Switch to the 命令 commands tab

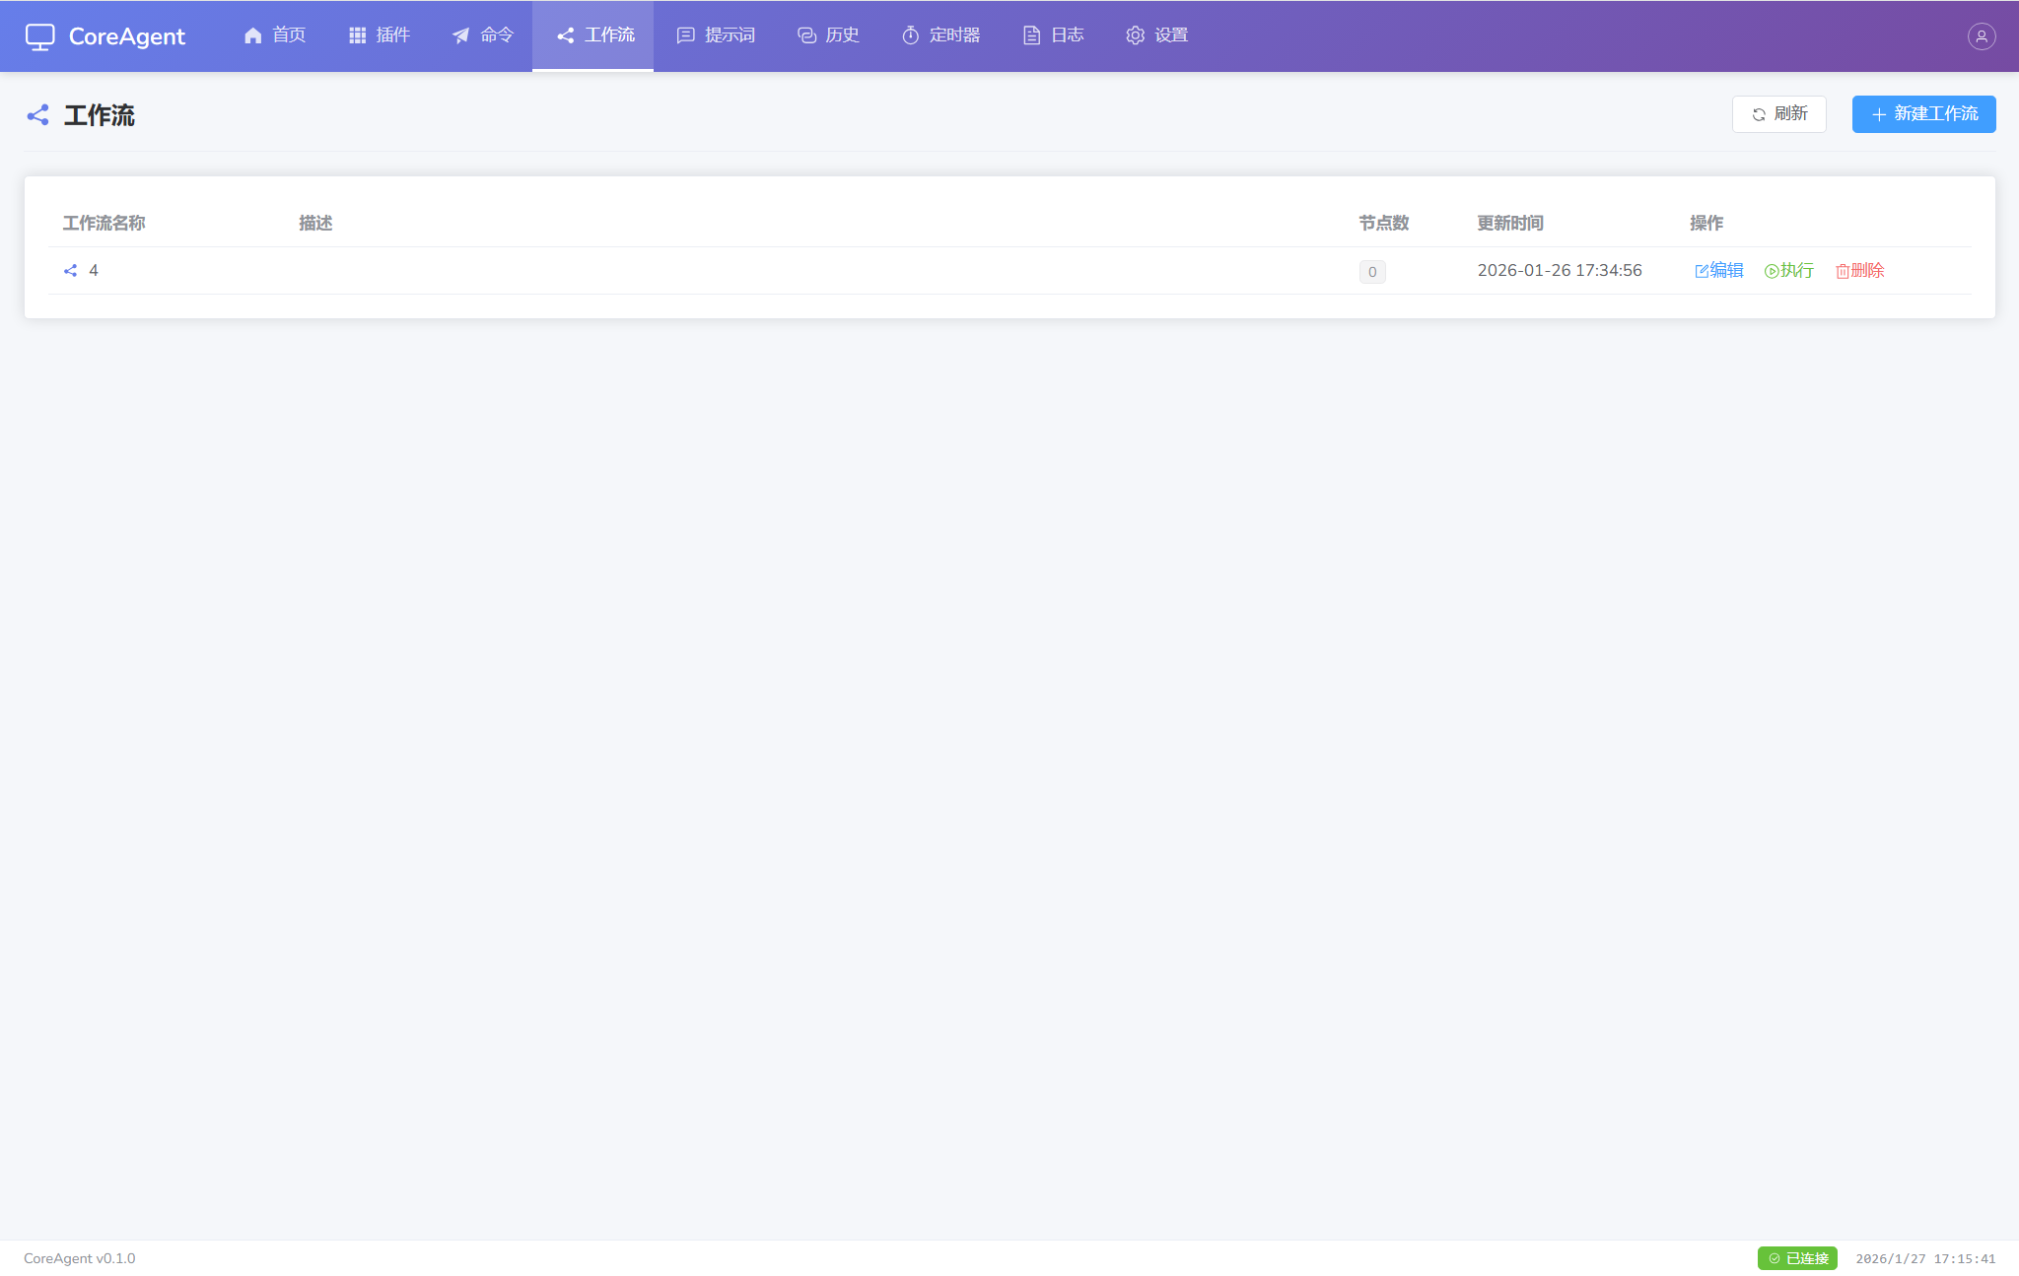(x=483, y=35)
